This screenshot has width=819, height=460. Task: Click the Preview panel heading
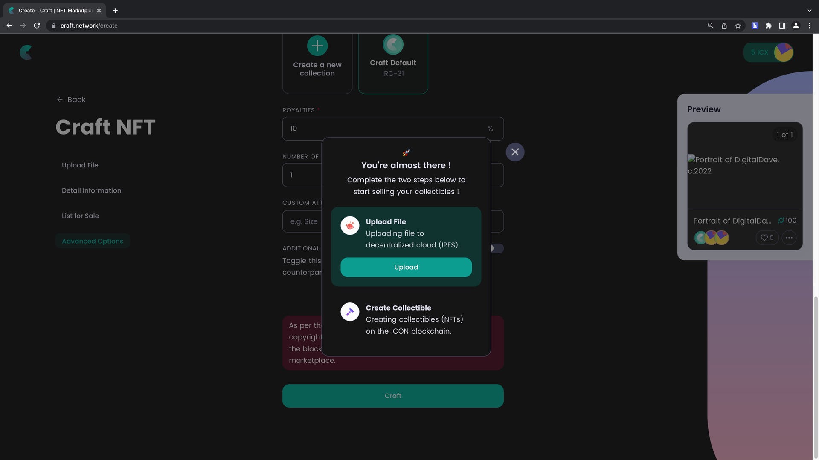coord(703,109)
